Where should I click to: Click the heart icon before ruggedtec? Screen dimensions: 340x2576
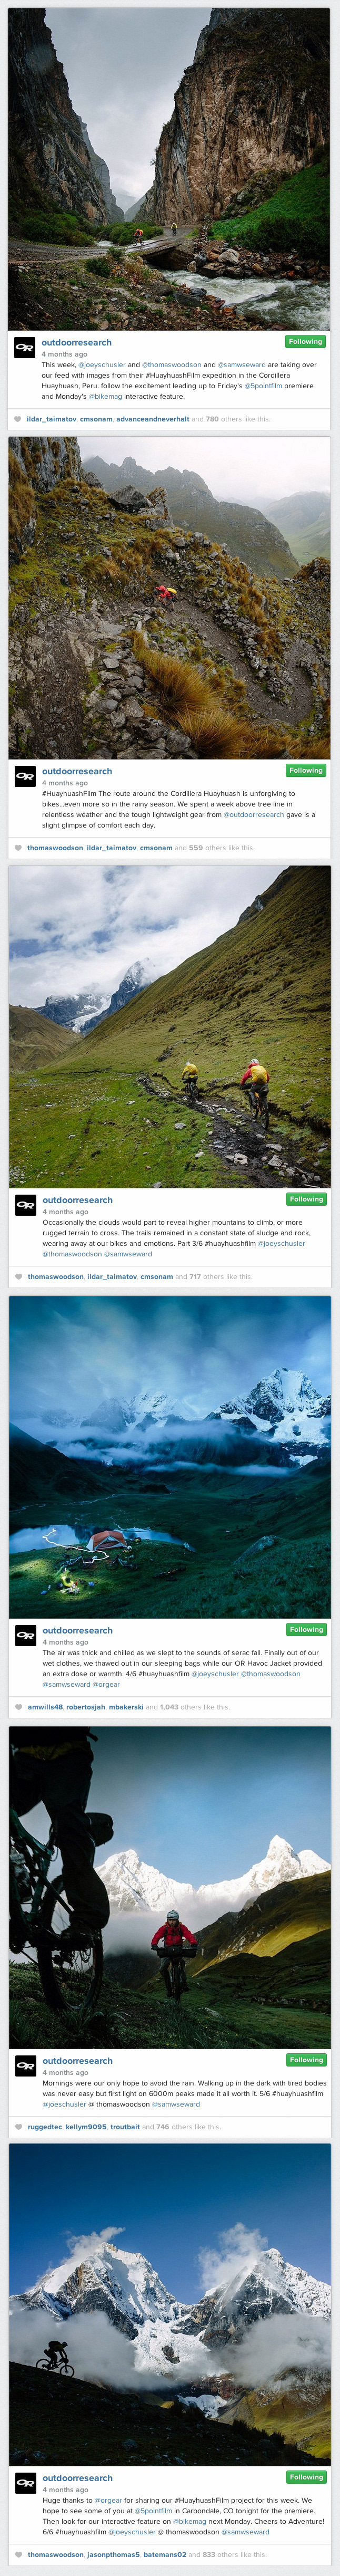[19, 2127]
